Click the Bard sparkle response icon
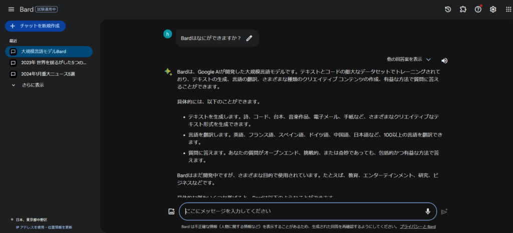The image size is (513, 233). click(x=168, y=72)
